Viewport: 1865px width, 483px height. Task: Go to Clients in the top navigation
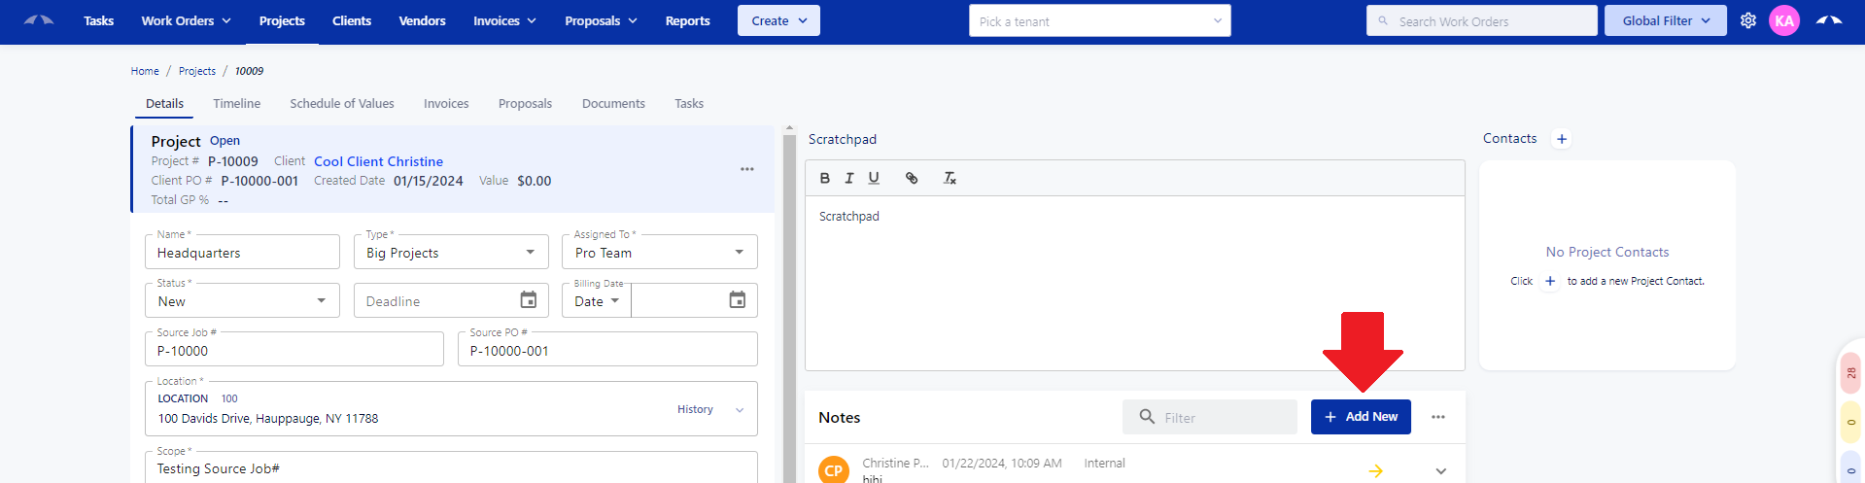coord(352,20)
